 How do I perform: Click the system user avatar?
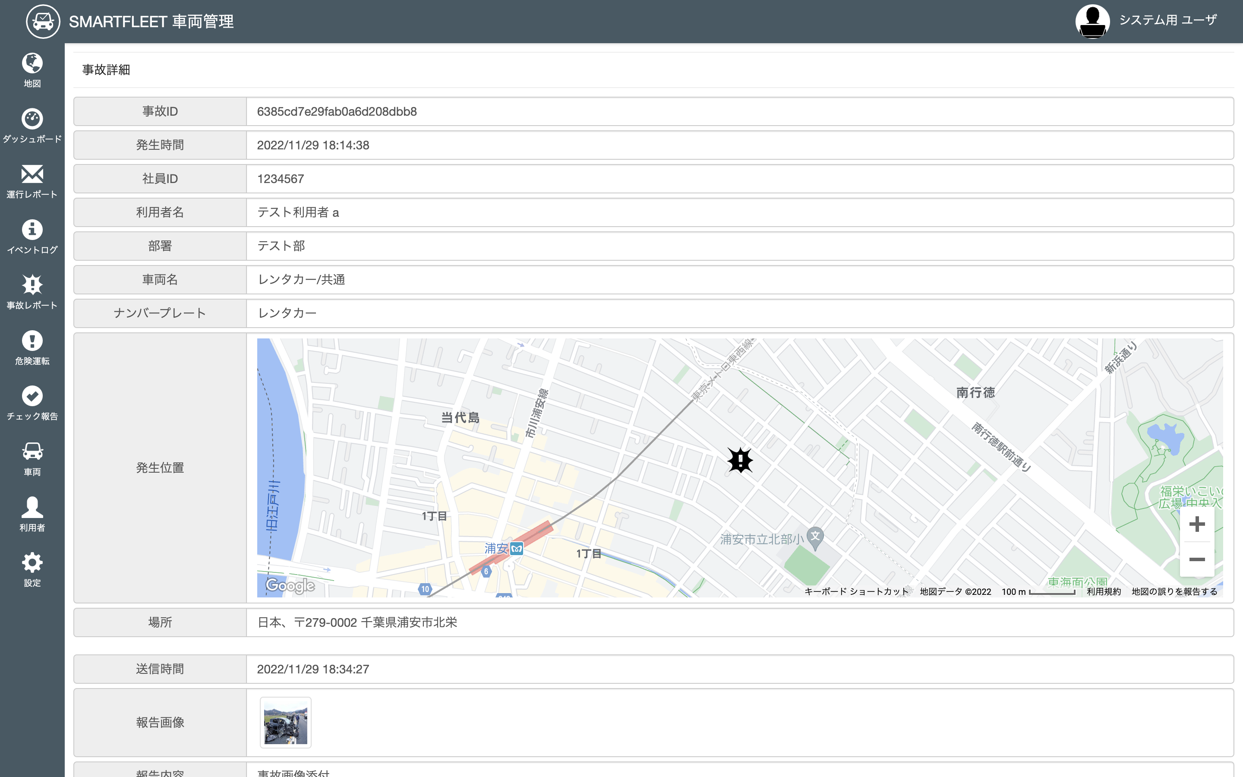(1092, 22)
